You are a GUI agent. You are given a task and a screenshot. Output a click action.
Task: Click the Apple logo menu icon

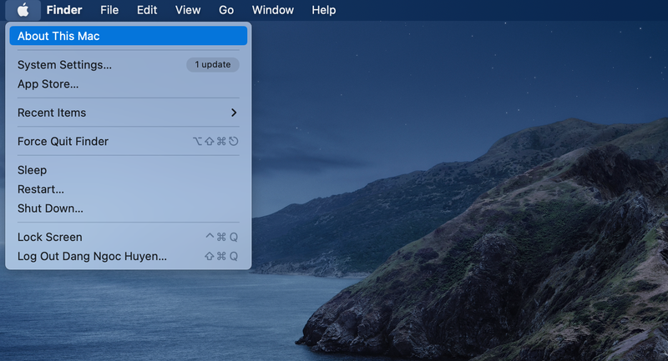(23, 10)
